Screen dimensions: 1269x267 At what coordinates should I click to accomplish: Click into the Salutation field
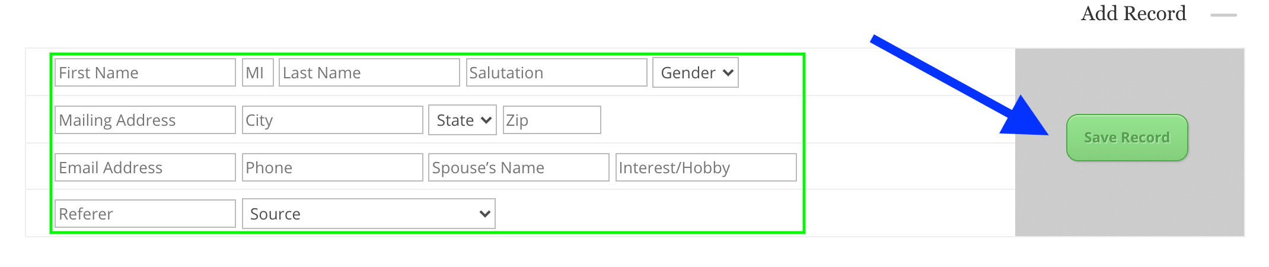pos(556,72)
